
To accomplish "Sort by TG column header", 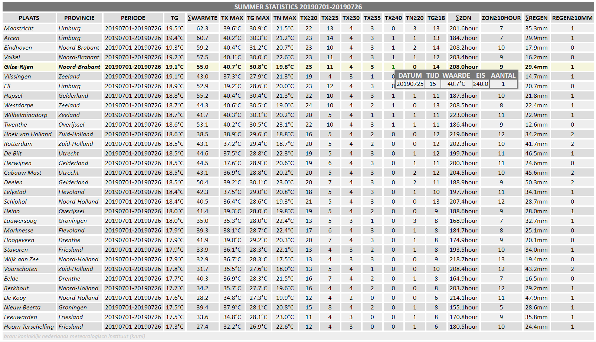I will coord(174,18).
